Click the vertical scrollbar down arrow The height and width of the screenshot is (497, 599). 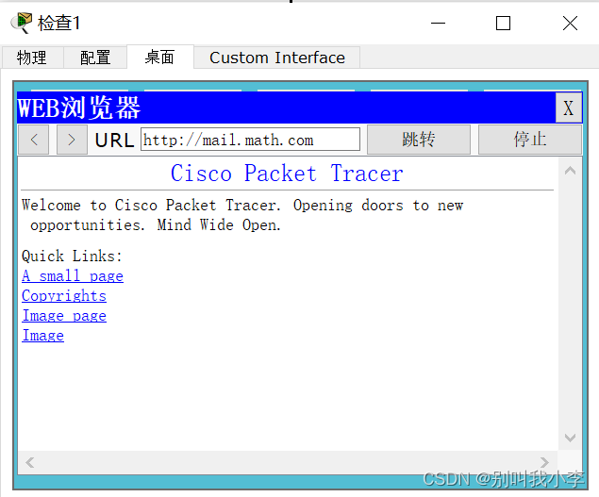tap(570, 438)
